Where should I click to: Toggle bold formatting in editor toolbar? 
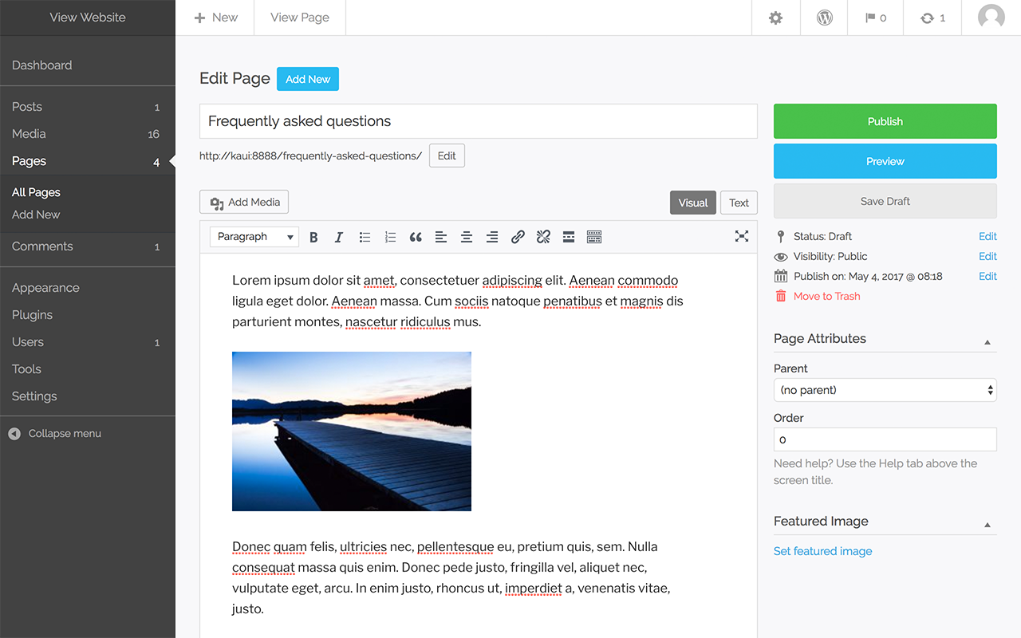pyautogui.click(x=313, y=237)
